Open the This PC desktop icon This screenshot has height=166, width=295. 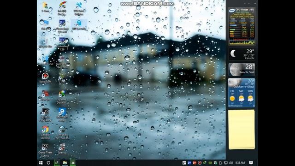[x=45, y=25]
